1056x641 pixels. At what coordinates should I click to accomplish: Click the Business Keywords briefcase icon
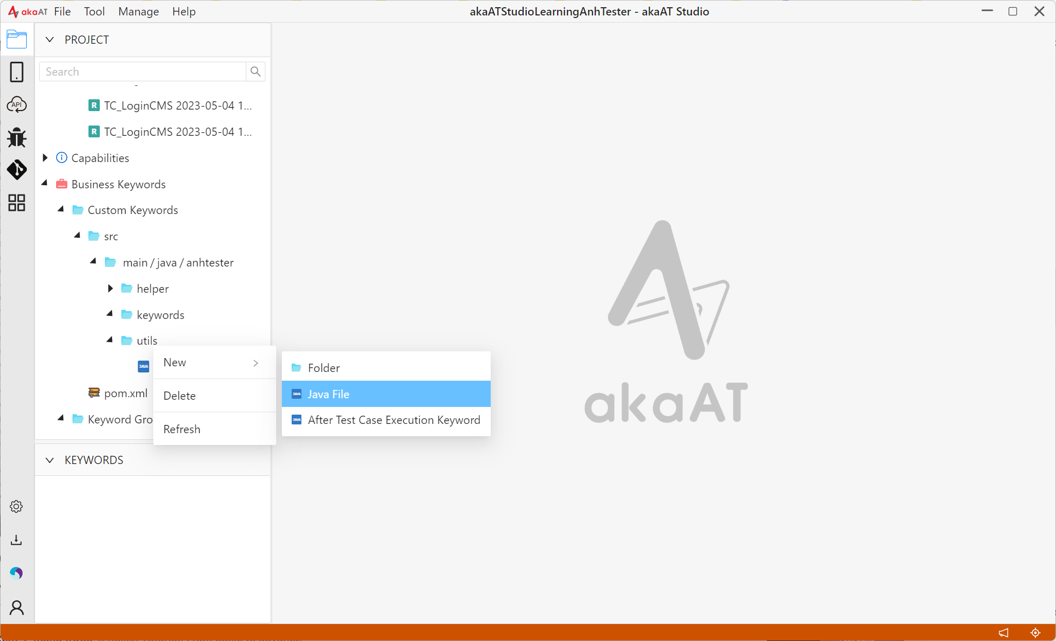pos(62,184)
